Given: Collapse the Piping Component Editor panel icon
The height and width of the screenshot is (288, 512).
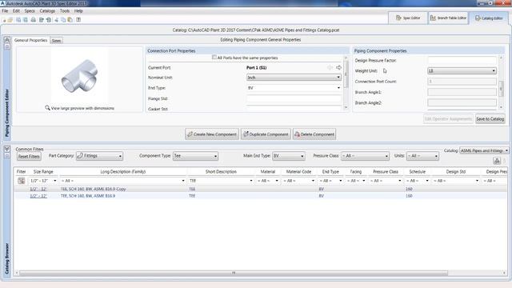Looking at the screenshot, I should pos(7,40).
